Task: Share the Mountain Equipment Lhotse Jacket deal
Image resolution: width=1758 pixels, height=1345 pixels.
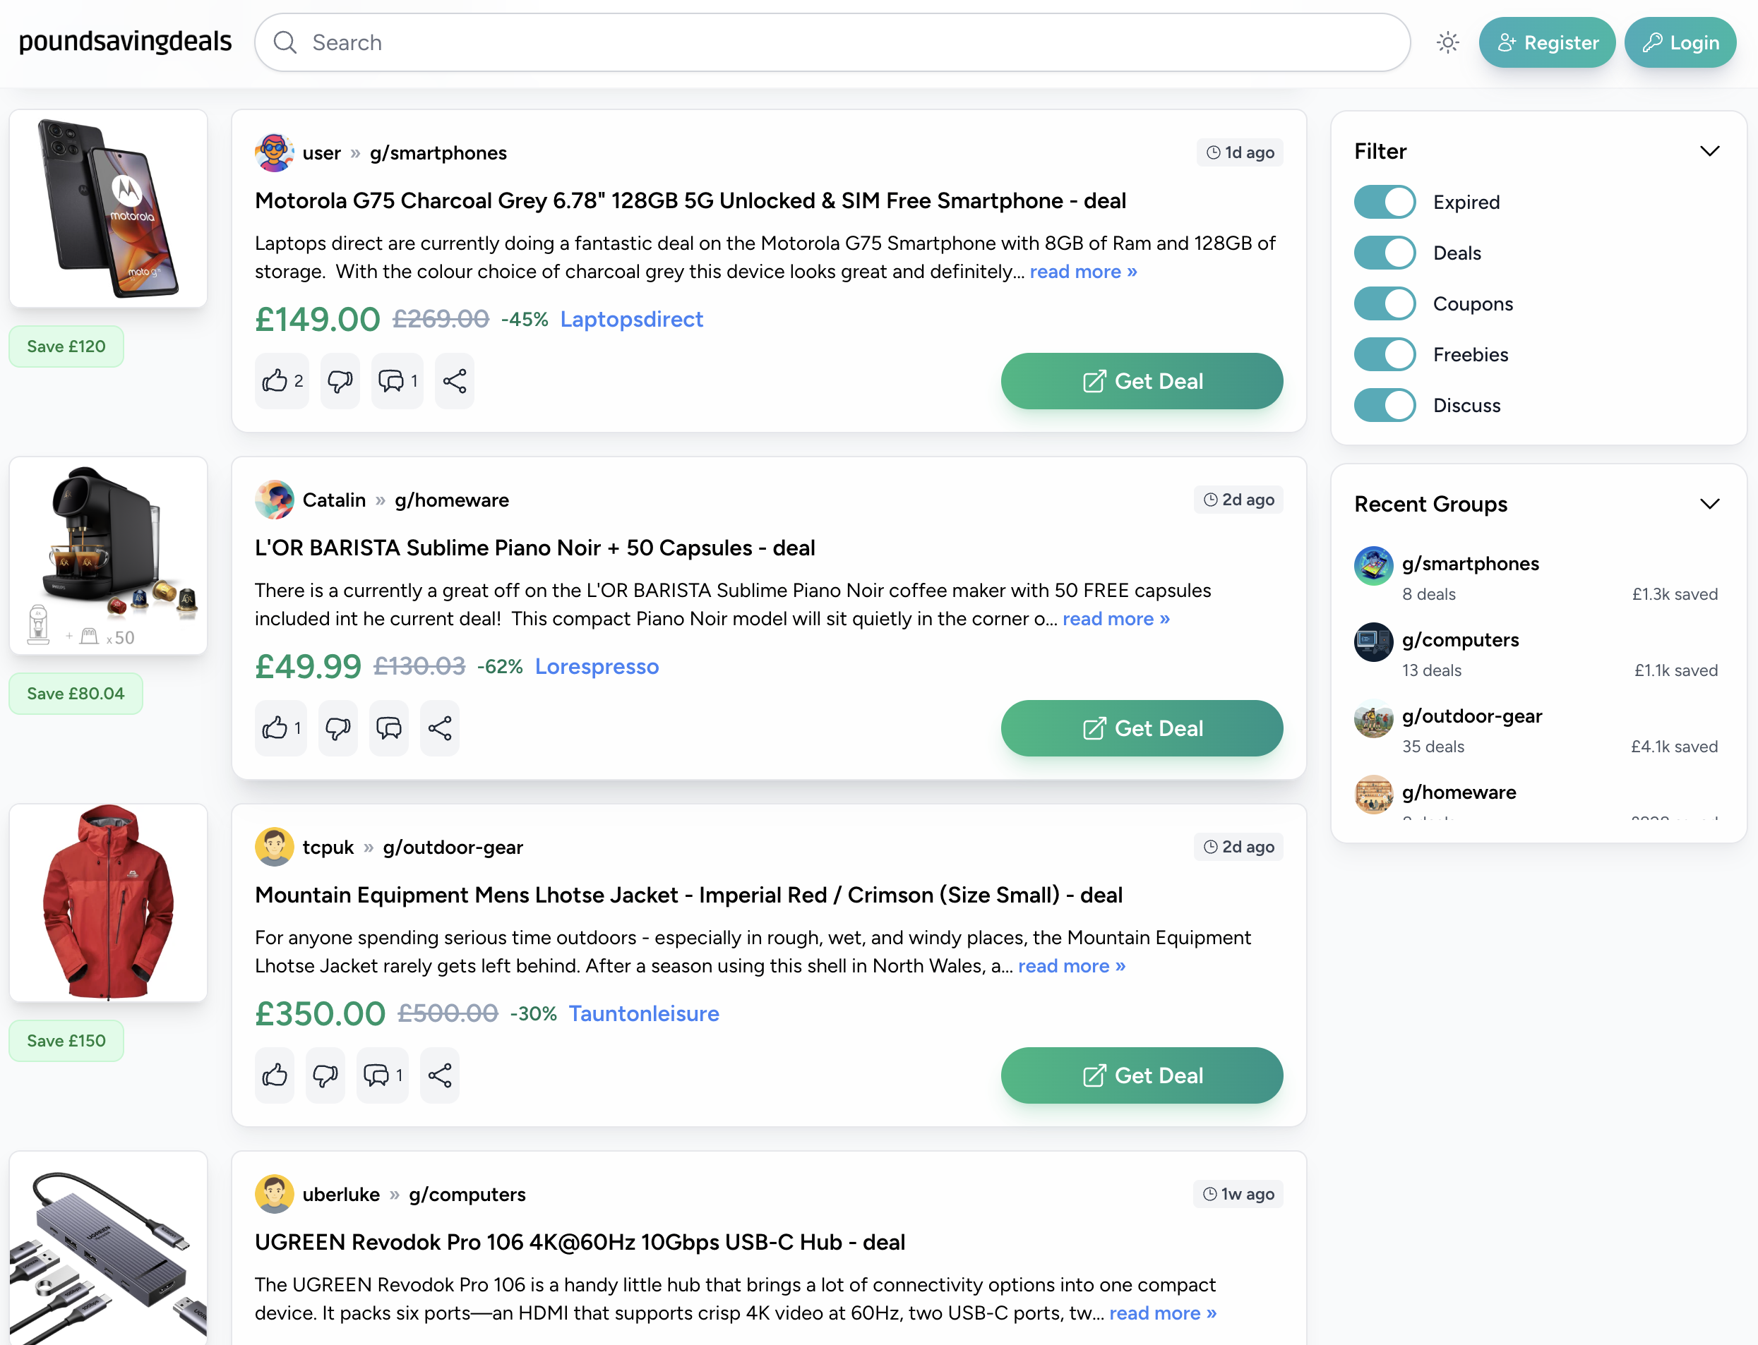Action: 440,1075
